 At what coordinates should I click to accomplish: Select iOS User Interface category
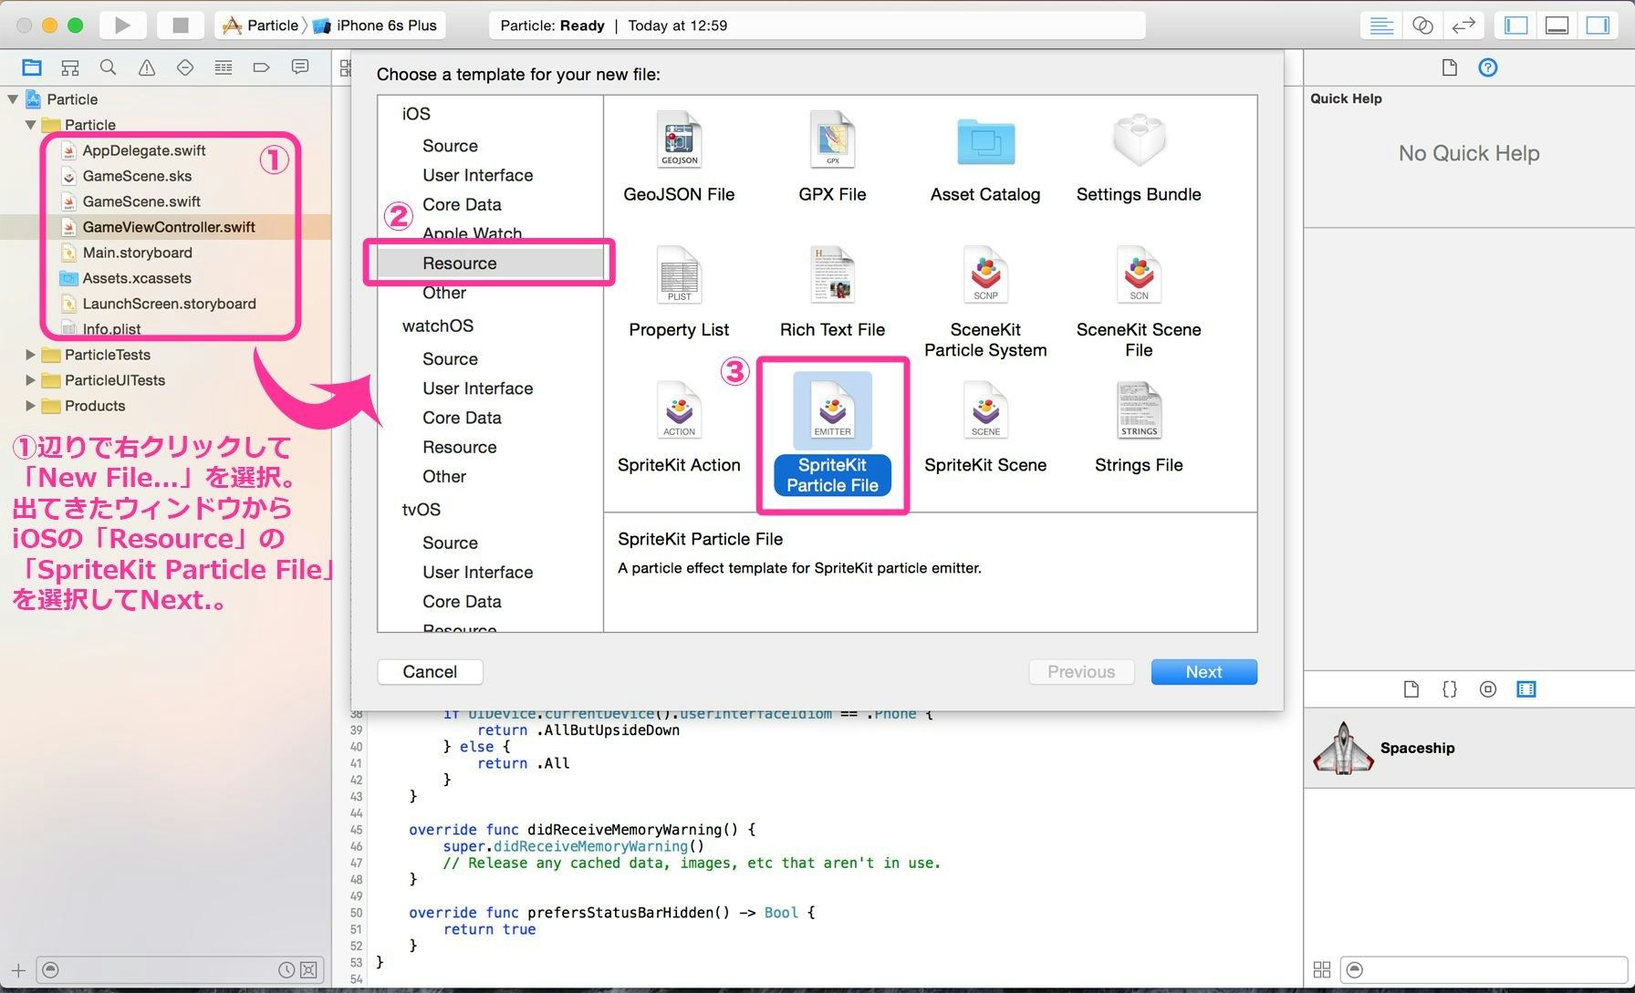[477, 175]
